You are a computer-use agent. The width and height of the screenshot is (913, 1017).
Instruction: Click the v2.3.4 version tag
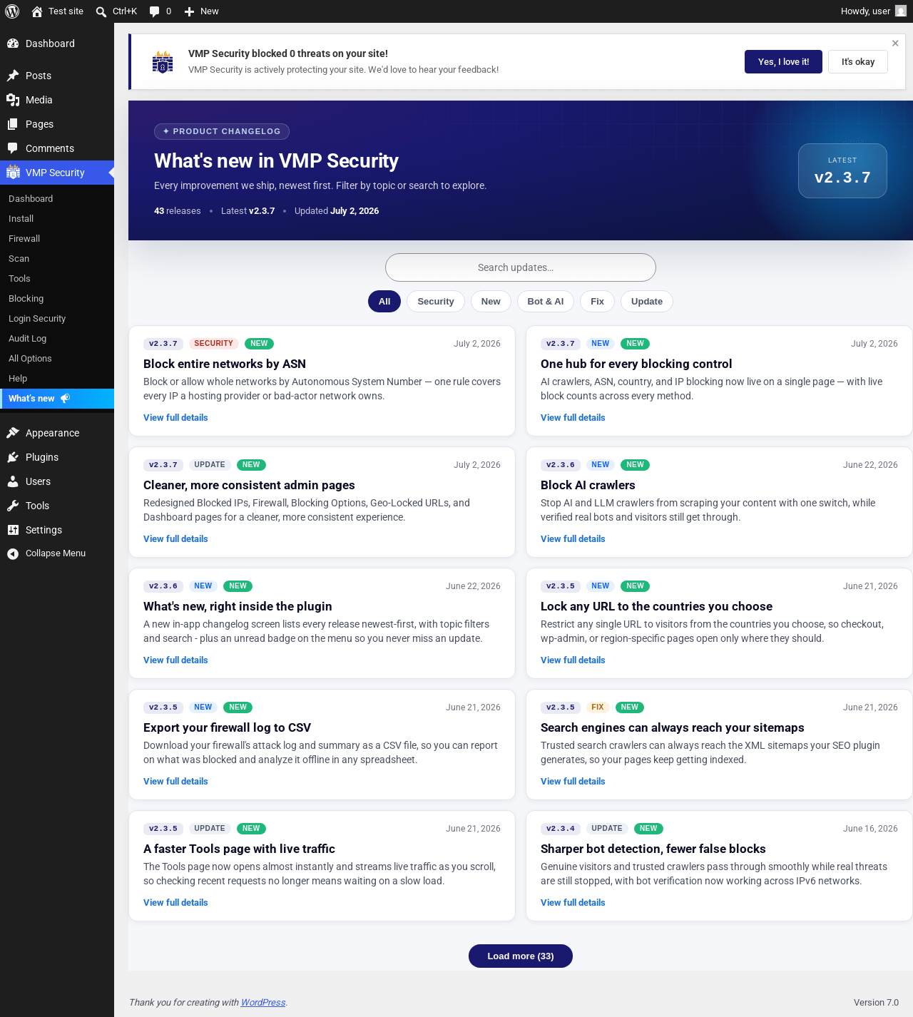(561, 829)
